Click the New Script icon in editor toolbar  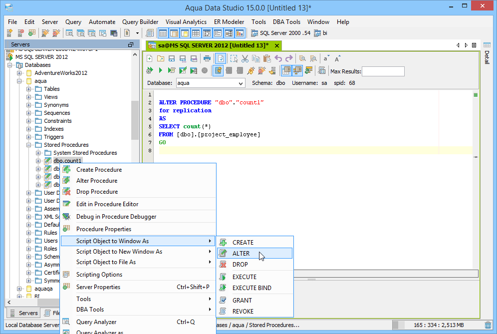(x=150, y=58)
